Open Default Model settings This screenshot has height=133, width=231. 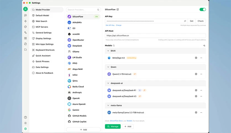coord(47,15)
